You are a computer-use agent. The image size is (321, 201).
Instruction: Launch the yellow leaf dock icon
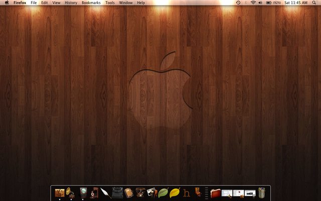pos(175,193)
